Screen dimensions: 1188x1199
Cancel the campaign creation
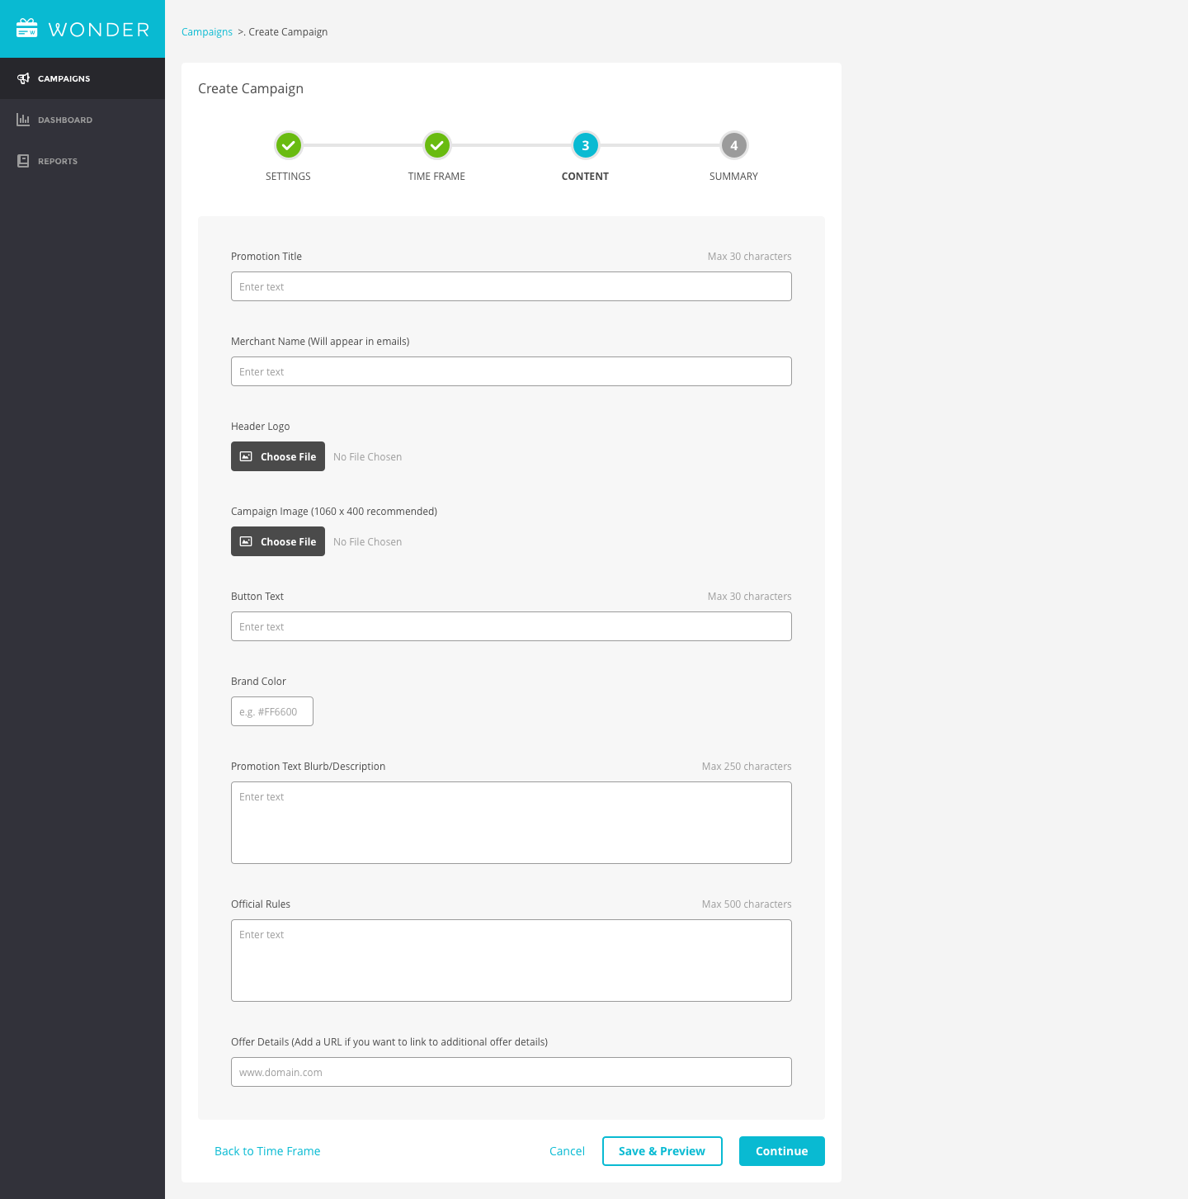point(567,1150)
